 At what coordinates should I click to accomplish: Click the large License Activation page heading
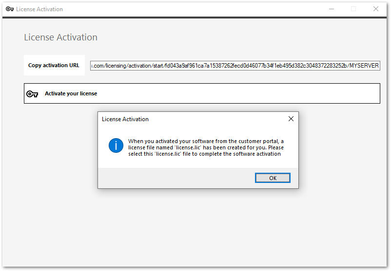60,37
